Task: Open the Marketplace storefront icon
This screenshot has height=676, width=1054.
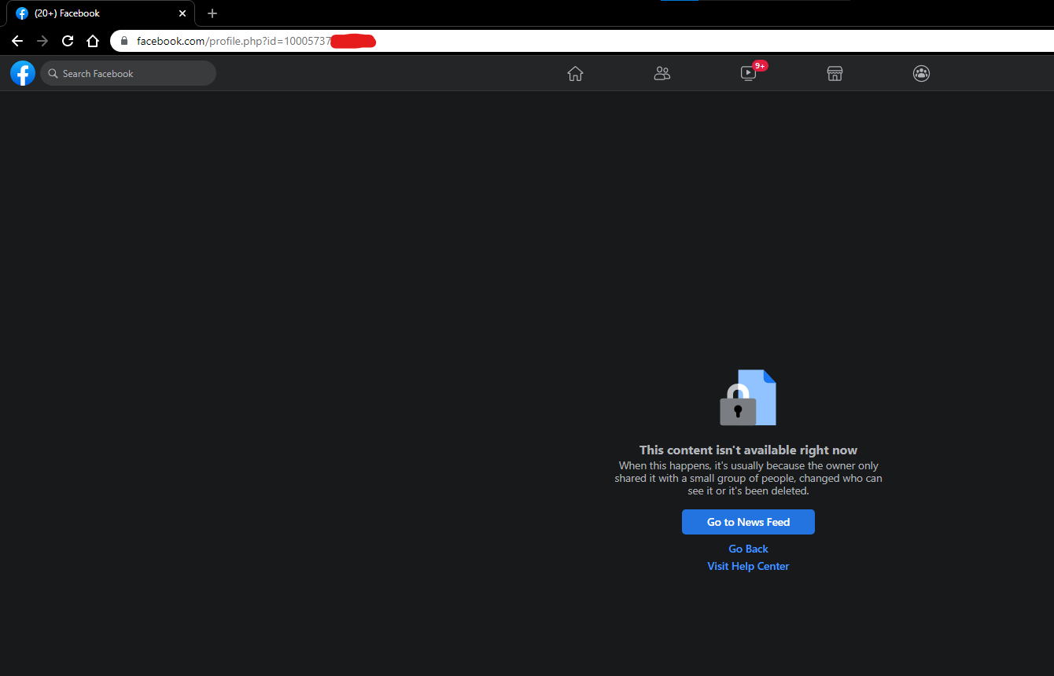Action: pos(835,73)
